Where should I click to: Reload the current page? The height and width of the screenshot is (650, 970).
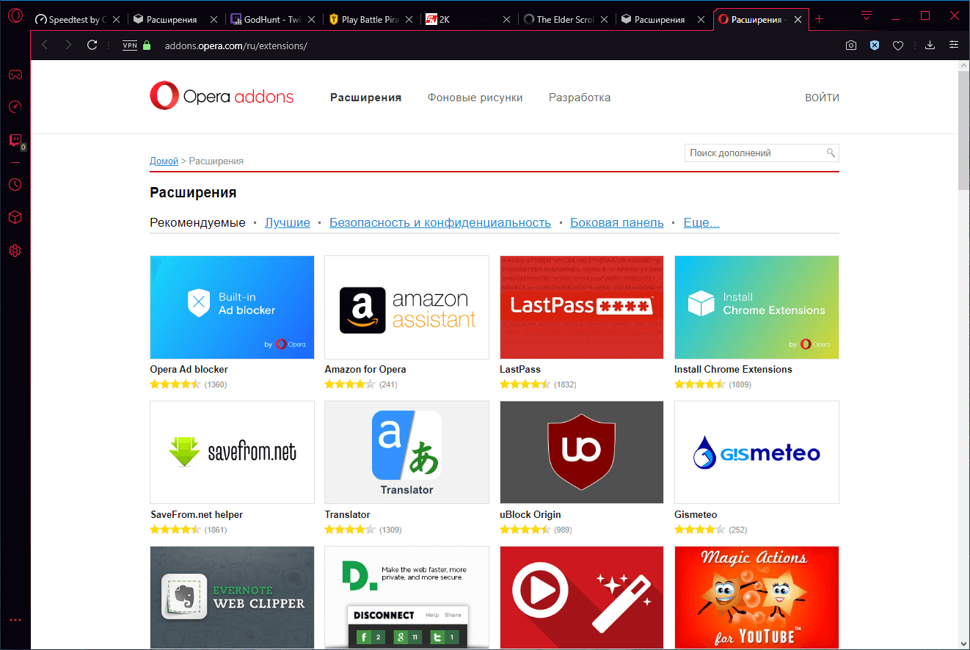click(92, 45)
